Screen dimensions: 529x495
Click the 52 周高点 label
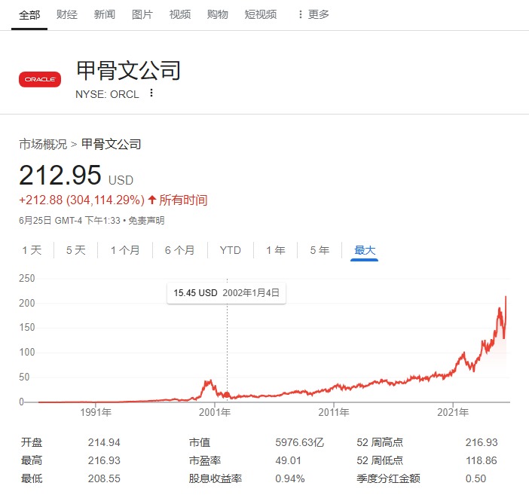coord(380,442)
